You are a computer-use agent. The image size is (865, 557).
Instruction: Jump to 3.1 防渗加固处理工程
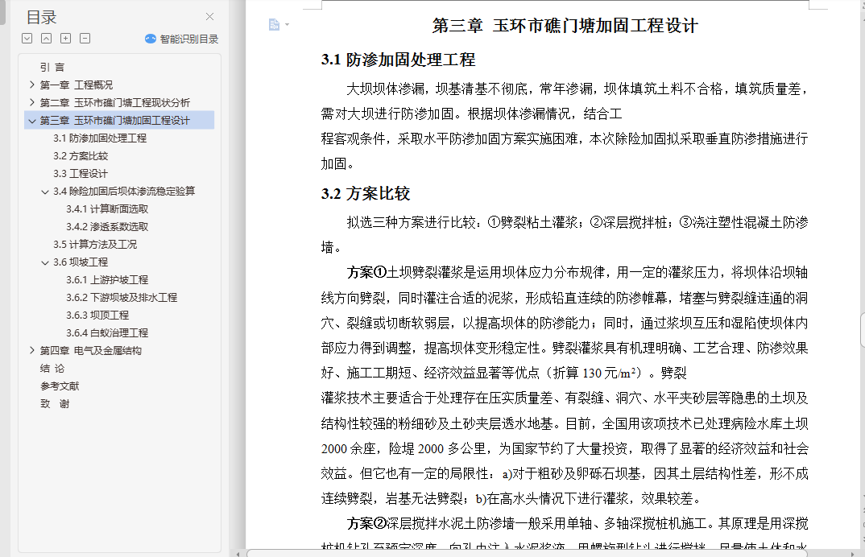pyautogui.click(x=100, y=138)
